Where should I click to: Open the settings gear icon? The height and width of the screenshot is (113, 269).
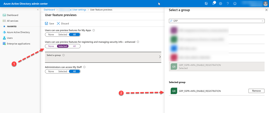[x=221, y=4]
